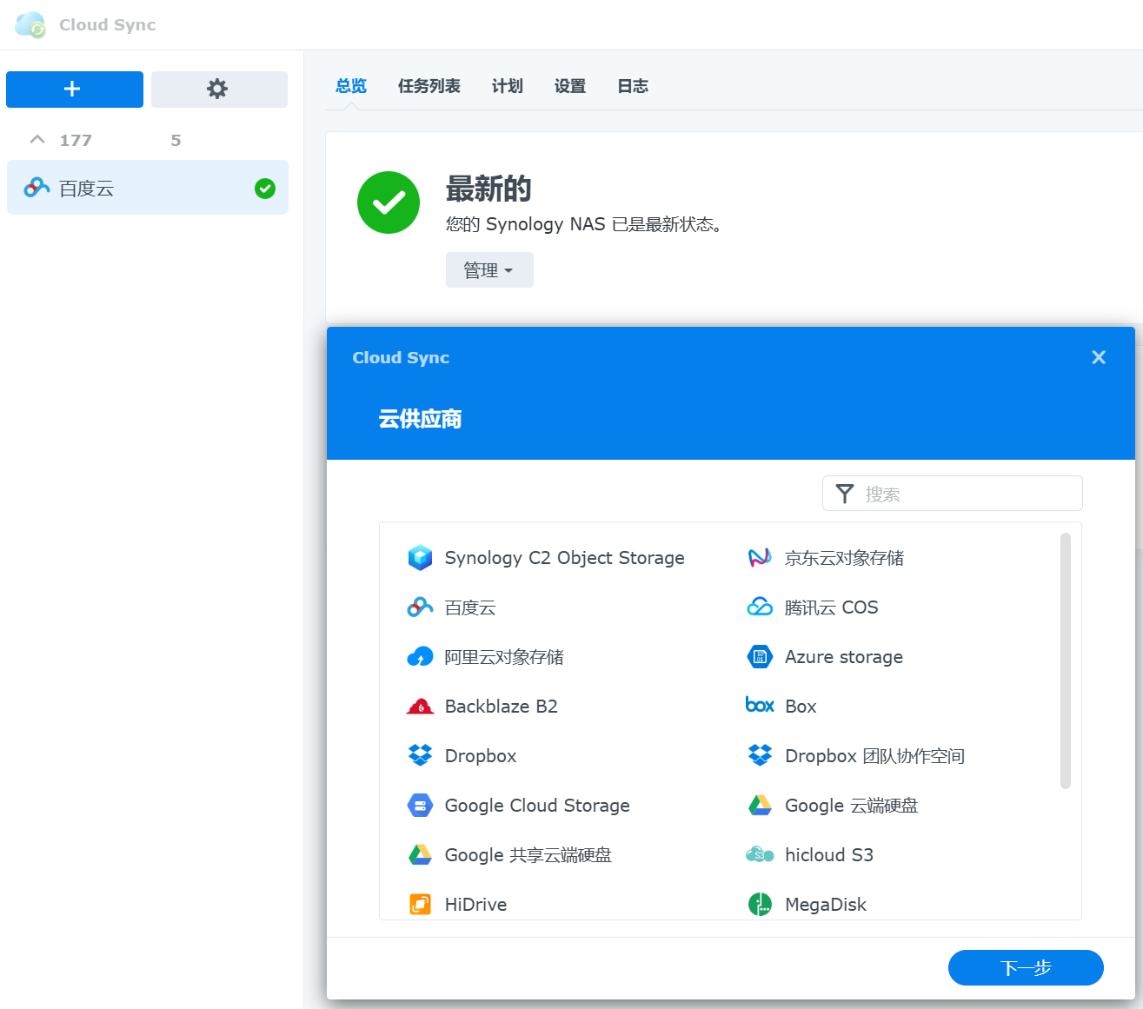Open the 设置 tab

point(570,86)
